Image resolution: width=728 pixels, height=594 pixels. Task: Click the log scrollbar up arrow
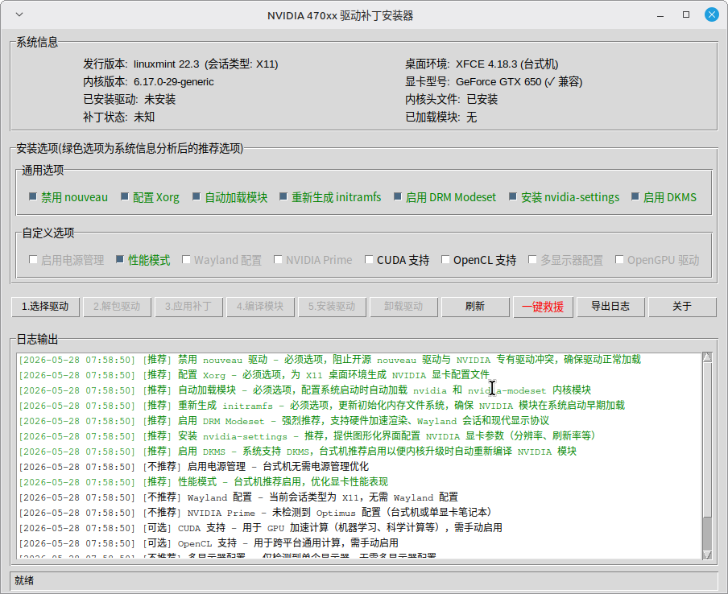click(x=707, y=357)
